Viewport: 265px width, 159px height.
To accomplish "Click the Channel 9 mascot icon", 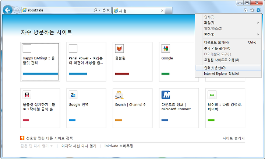I will [x=119, y=95].
